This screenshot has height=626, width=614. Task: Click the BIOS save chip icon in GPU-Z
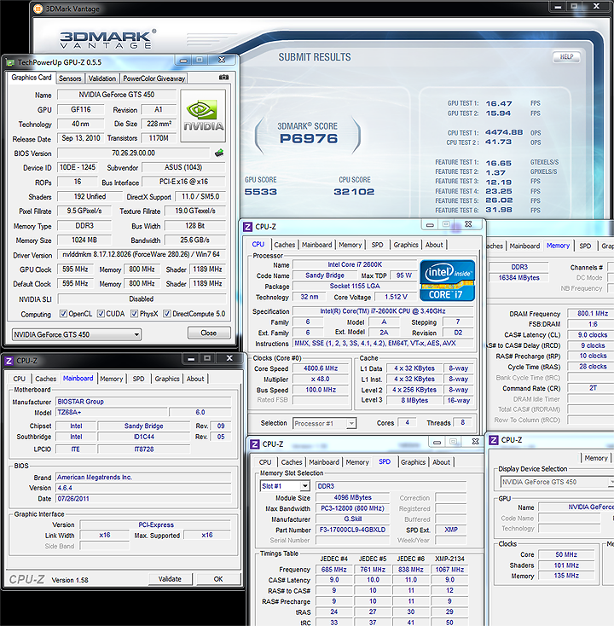219,153
